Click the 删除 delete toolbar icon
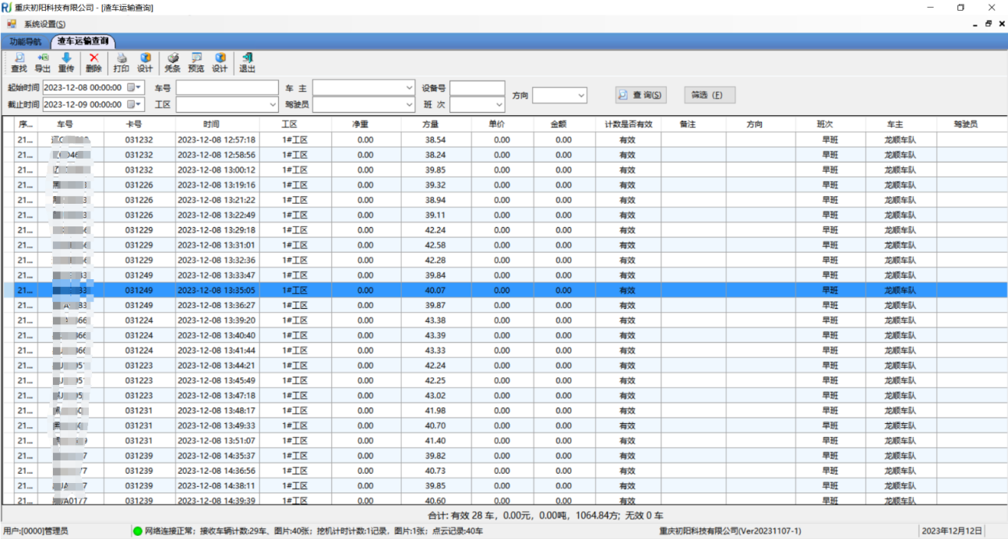 pos(93,62)
